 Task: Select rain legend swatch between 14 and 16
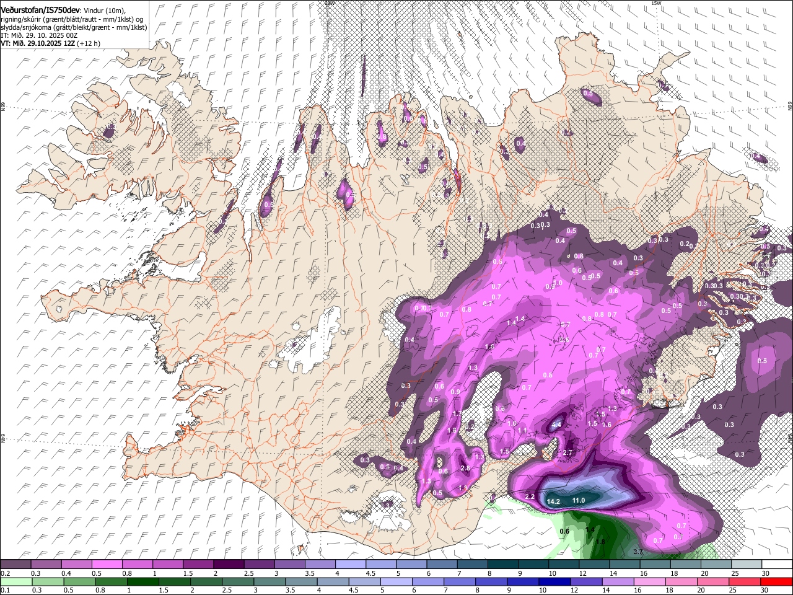click(618, 581)
